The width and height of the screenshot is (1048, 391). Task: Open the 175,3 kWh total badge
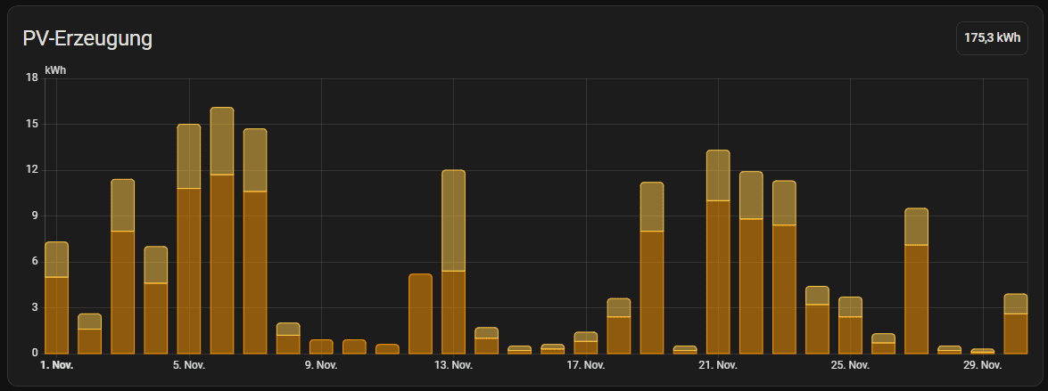992,38
